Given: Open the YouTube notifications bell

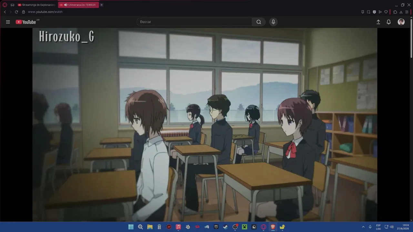Looking at the screenshot, I should coord(389,22).
